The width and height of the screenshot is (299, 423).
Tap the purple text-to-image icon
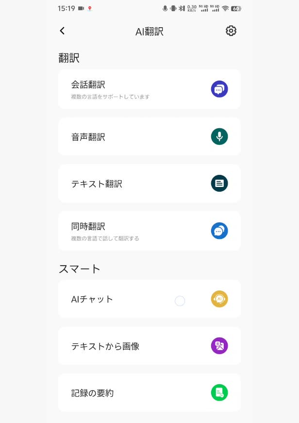pyautogui.click(x=219, y=346)
